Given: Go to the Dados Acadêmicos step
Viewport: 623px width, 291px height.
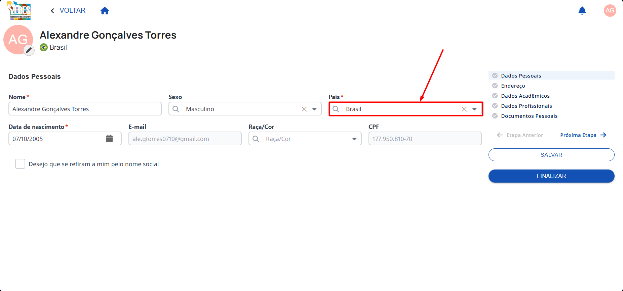Looking at the screenshot, I should click(525, 96).
